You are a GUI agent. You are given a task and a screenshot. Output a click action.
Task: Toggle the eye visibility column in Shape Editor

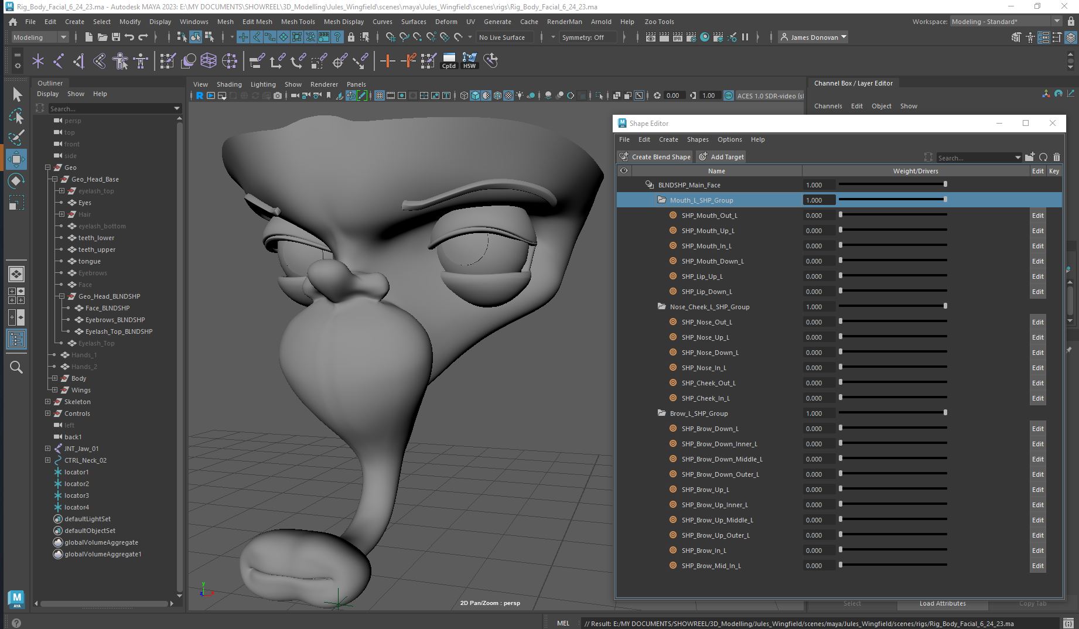pos(624,170)
